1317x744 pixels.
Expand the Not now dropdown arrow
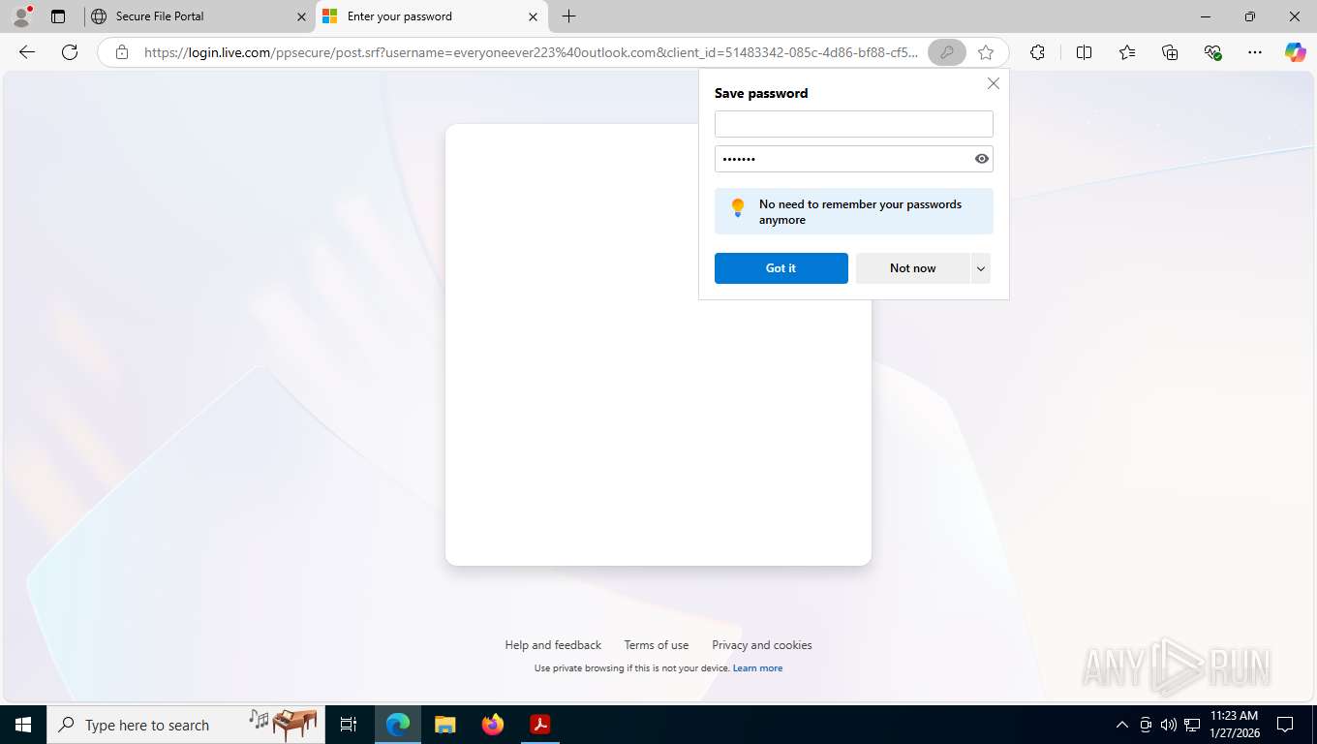pyautogui.click(x=981, y=268)
